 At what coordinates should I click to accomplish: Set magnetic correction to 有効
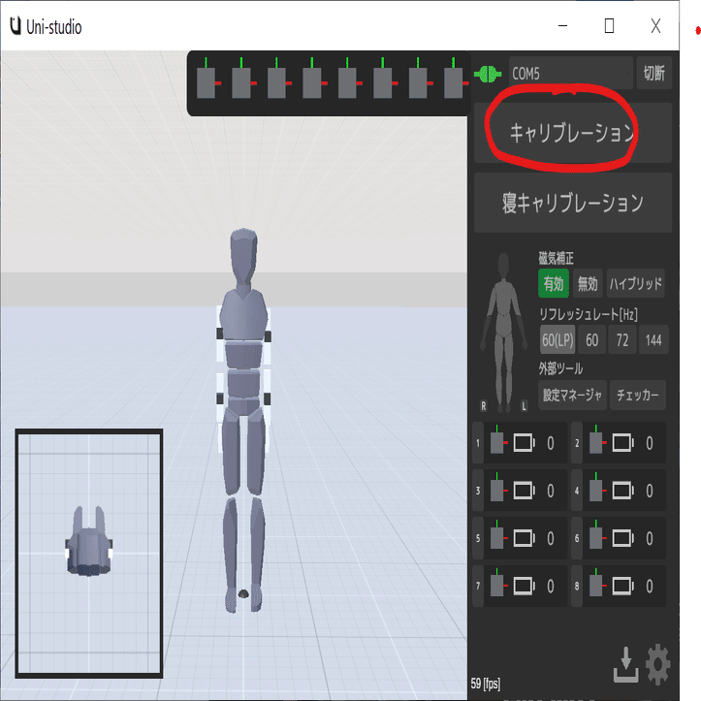coord(554,283)
